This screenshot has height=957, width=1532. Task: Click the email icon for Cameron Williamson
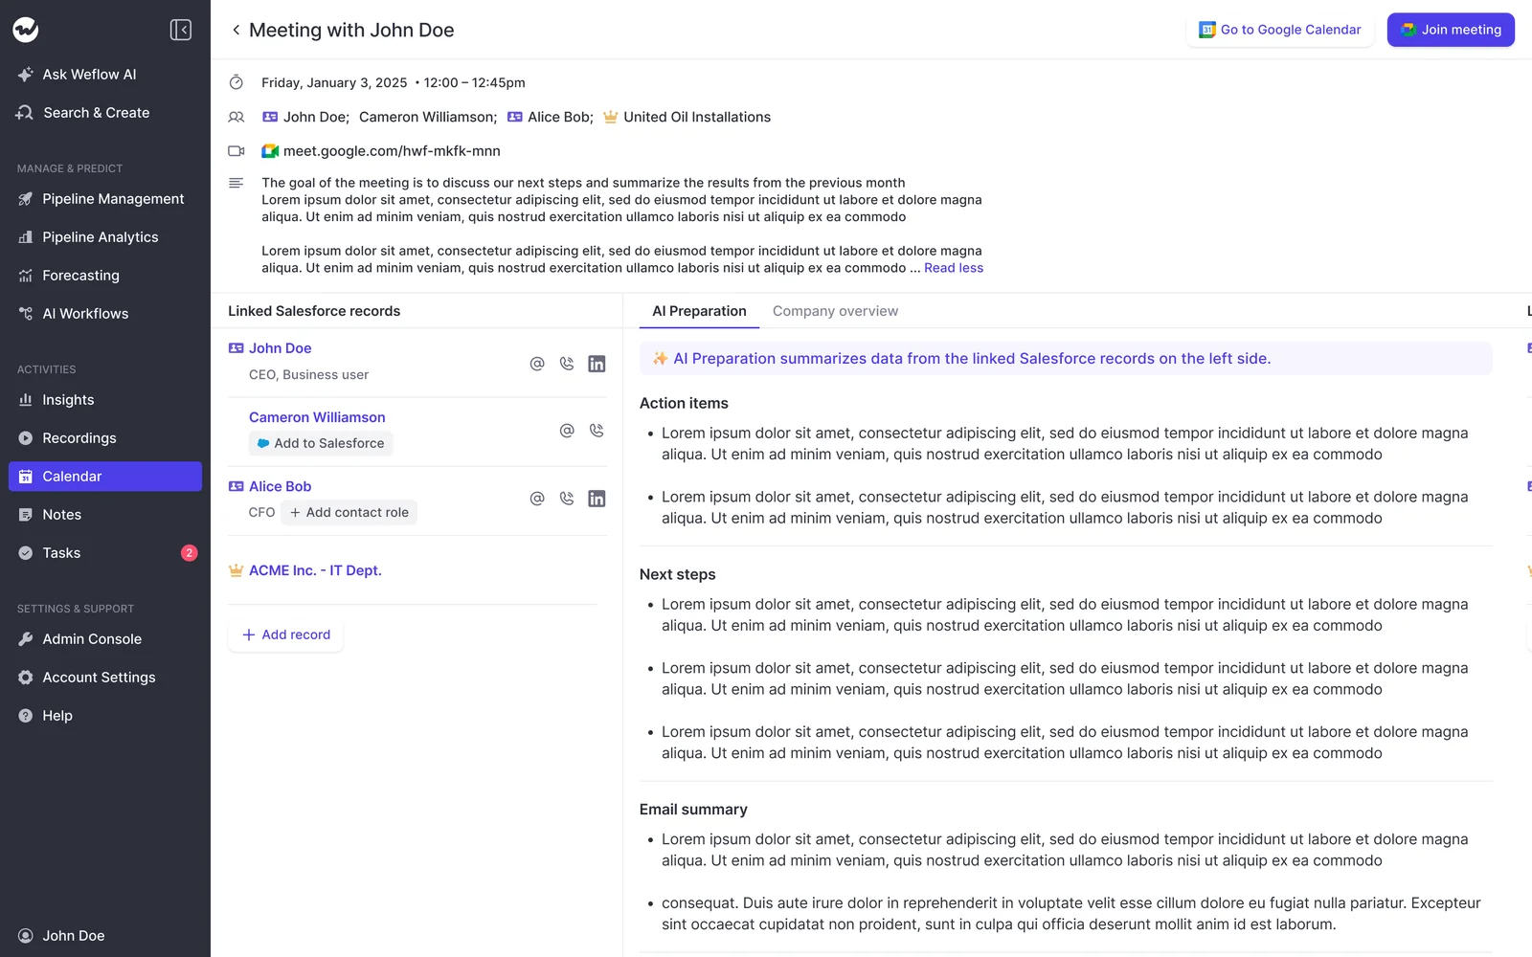pyautogui.click(x=567, y=431)
